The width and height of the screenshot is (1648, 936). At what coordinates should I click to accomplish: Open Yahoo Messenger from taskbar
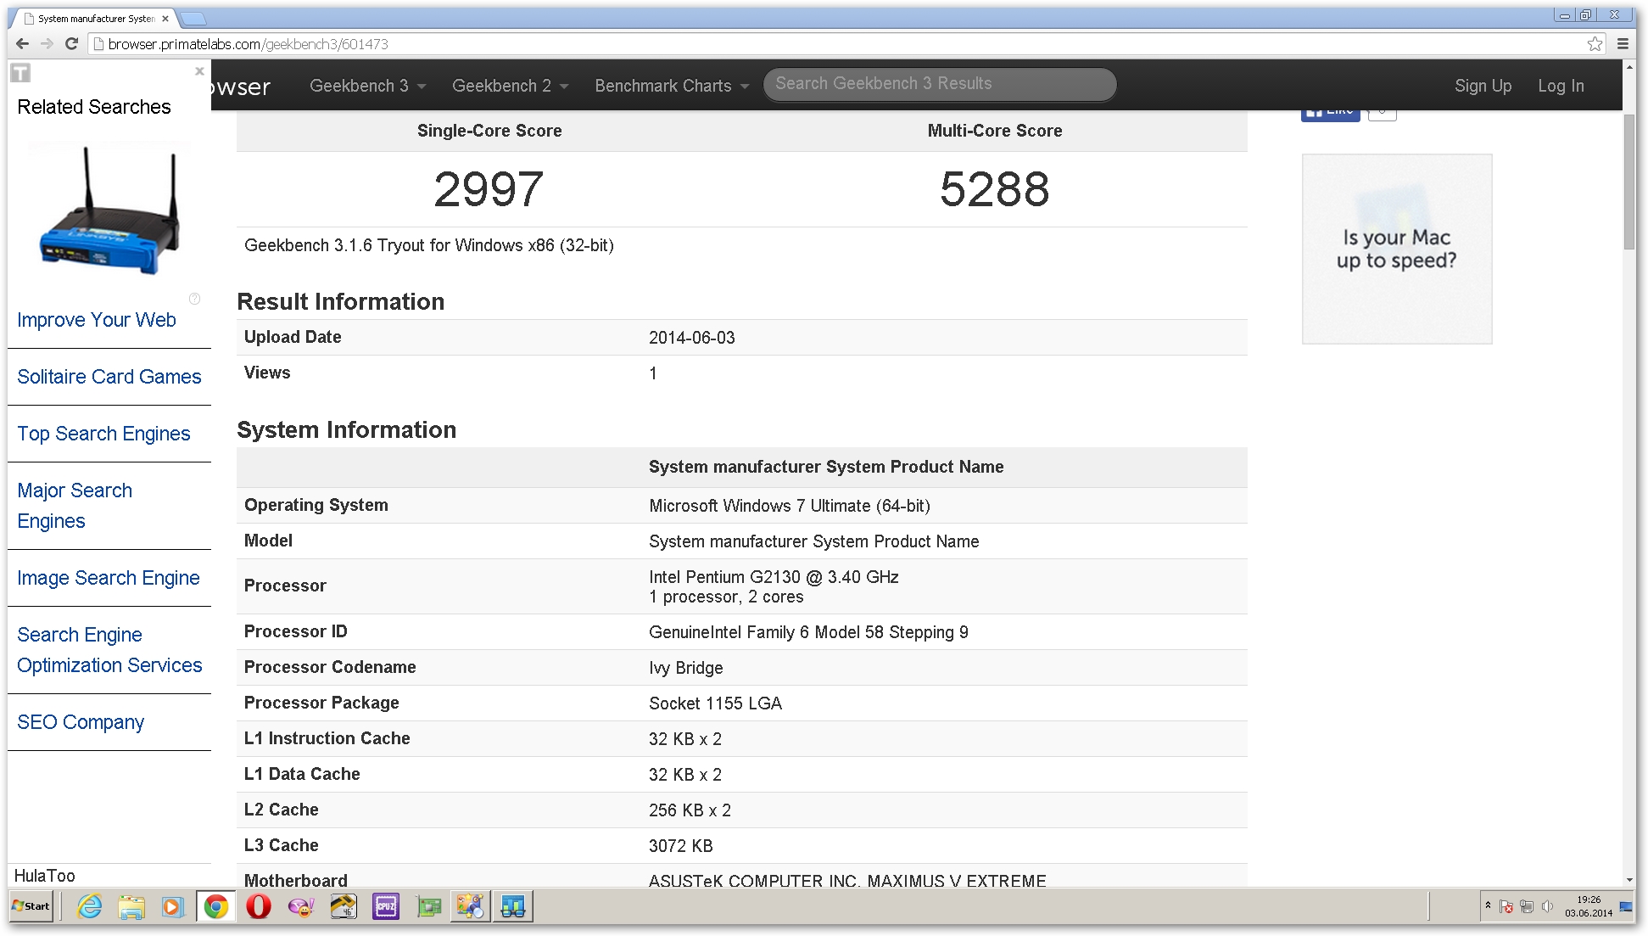(301, 907)
